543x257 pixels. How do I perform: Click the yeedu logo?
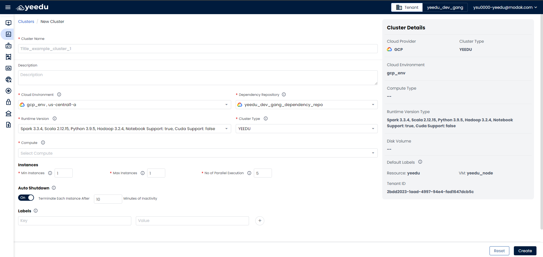(x=32, y=7)
